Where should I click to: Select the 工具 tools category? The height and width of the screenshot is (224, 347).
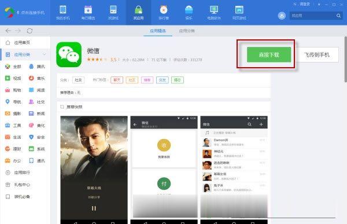coord(13,126)
